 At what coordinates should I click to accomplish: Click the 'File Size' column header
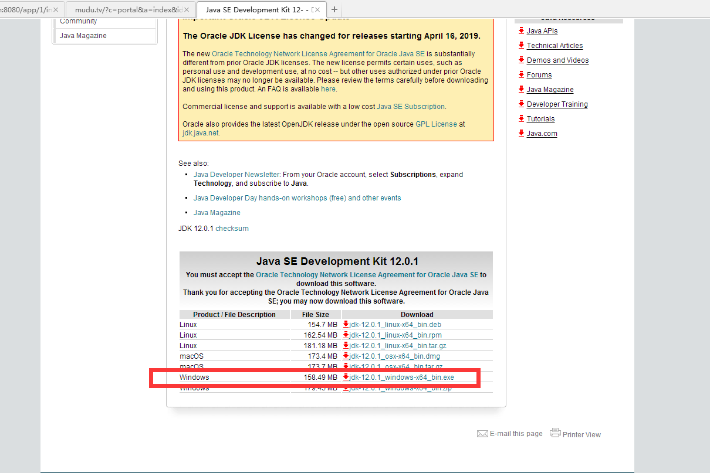click(316, 315)
